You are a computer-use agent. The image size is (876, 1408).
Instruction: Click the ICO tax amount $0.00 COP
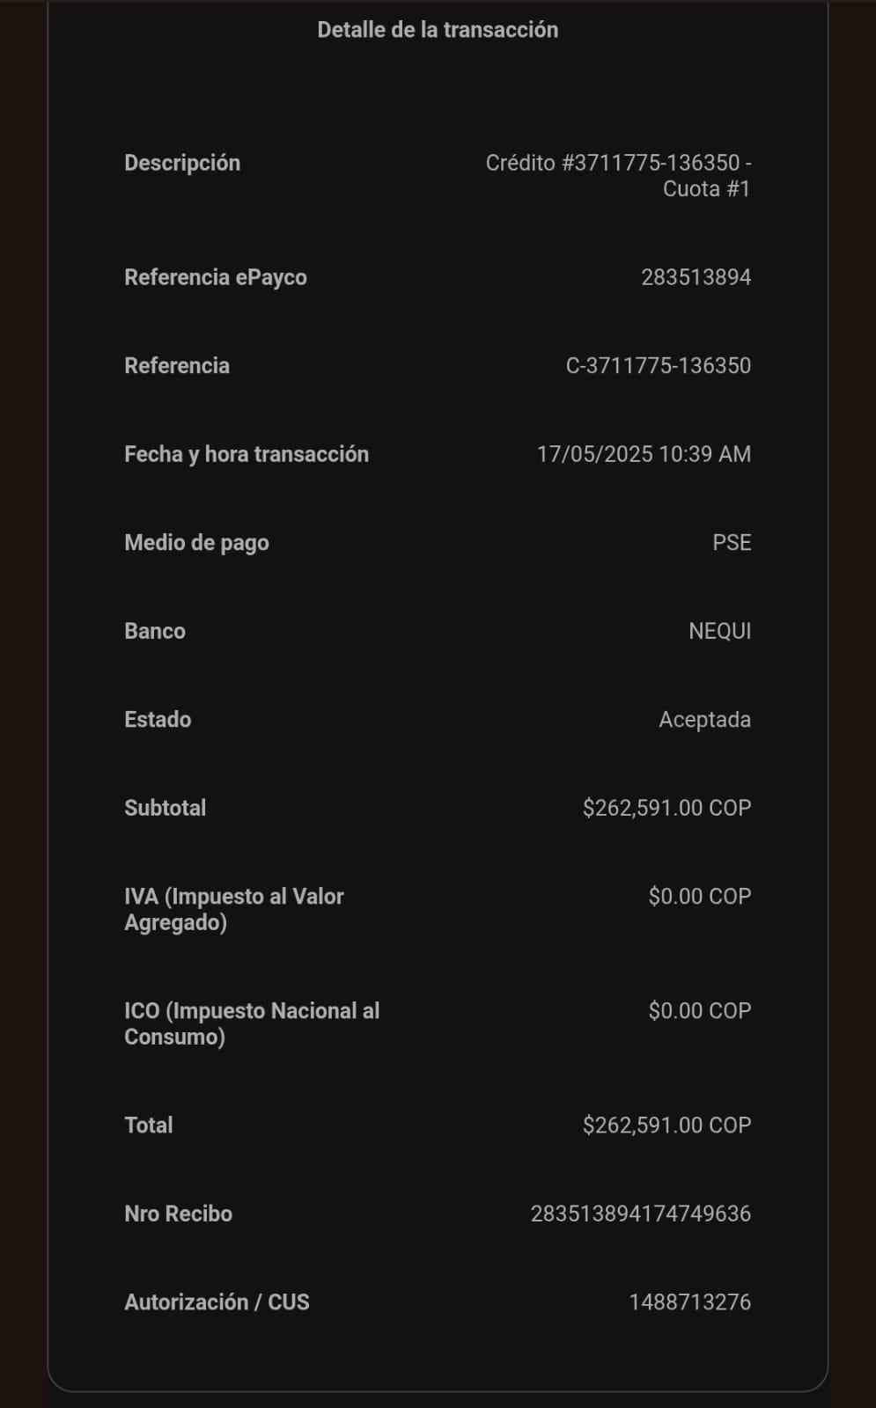[x=699, y=1010]
